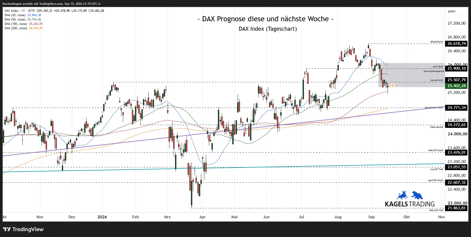
Task: Select the SMA (200, close) legend entry
Action: point(23,28)
